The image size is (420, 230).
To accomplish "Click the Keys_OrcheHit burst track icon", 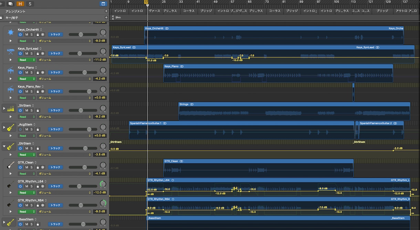I will (11, 32).
